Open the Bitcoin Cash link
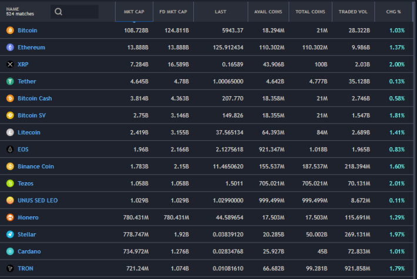 (35, 98)
